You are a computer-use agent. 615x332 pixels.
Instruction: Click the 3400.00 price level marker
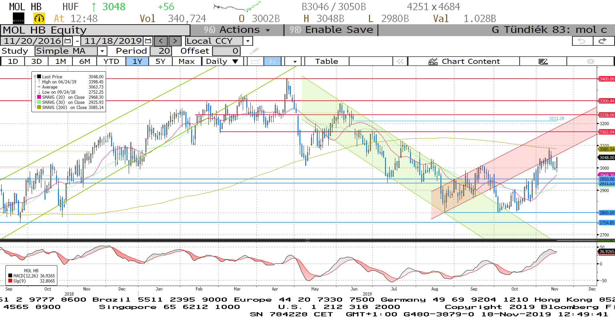click(606, 79)
